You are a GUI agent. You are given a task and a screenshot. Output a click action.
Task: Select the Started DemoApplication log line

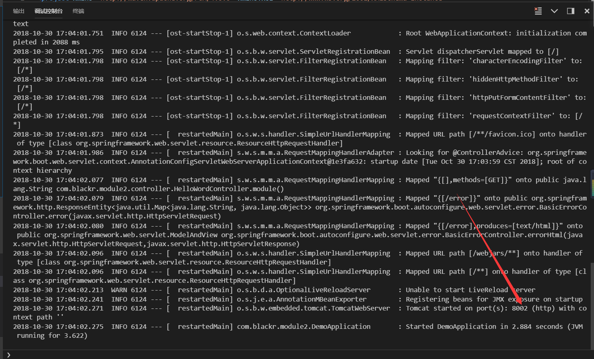click(286, 326)
